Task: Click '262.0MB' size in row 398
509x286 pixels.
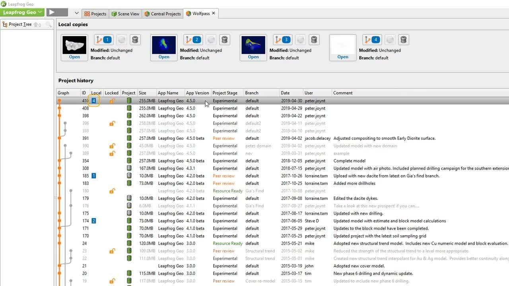Action: [147, 116]
